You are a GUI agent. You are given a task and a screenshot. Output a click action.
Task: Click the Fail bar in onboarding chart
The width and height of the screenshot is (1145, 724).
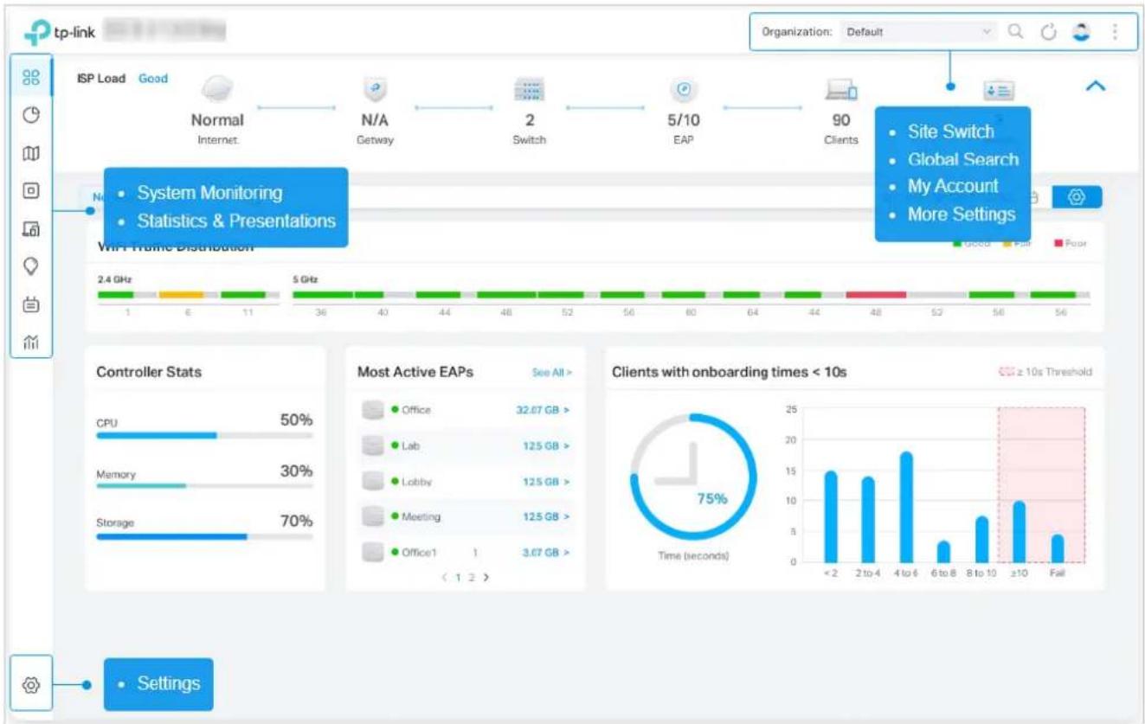click(1058, 548)
